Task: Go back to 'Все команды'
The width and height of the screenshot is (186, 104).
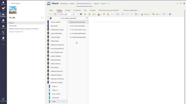Action: pos(15,3)
